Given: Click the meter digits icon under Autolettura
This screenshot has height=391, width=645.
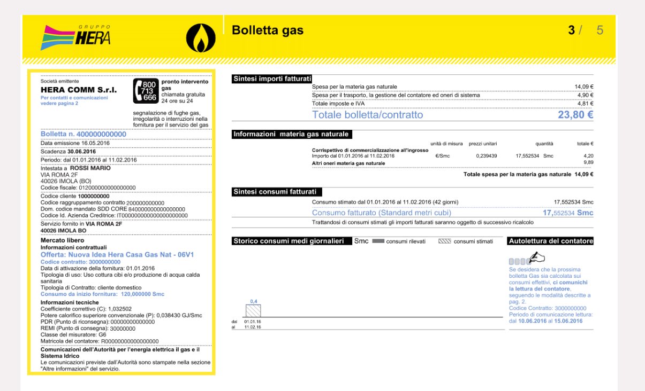Looking at the screenshot, I should pyautogui.click(x=518, y=261).
